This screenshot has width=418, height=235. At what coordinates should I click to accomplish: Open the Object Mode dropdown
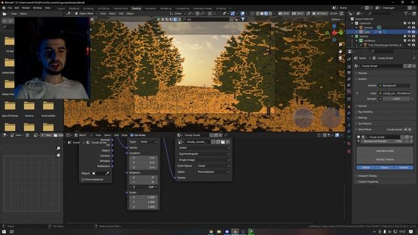click(x=86, y=13)
